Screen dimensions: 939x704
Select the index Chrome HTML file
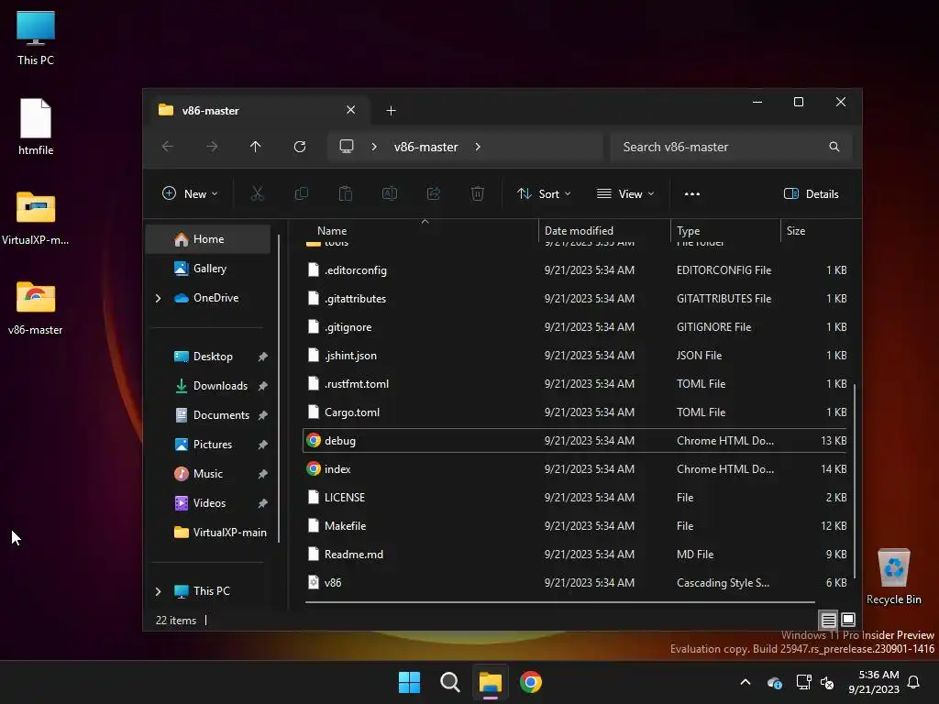coord(575,468)
